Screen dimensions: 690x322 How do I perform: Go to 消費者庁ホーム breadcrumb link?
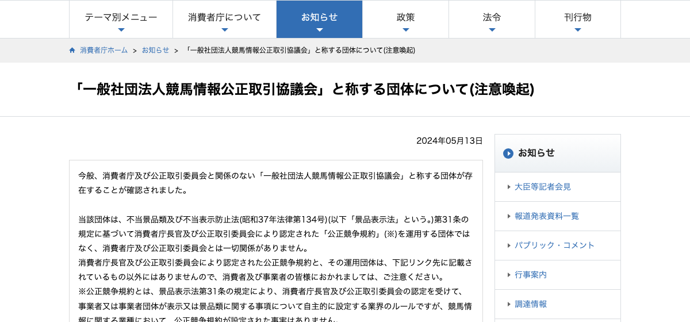coord(104,50)
